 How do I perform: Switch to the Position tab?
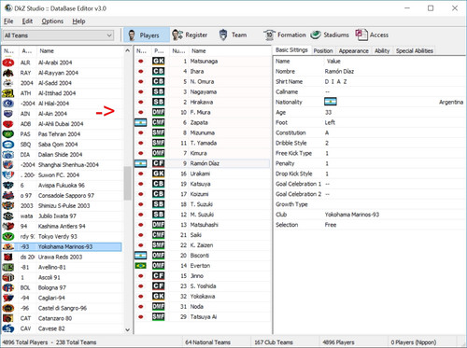323,50
